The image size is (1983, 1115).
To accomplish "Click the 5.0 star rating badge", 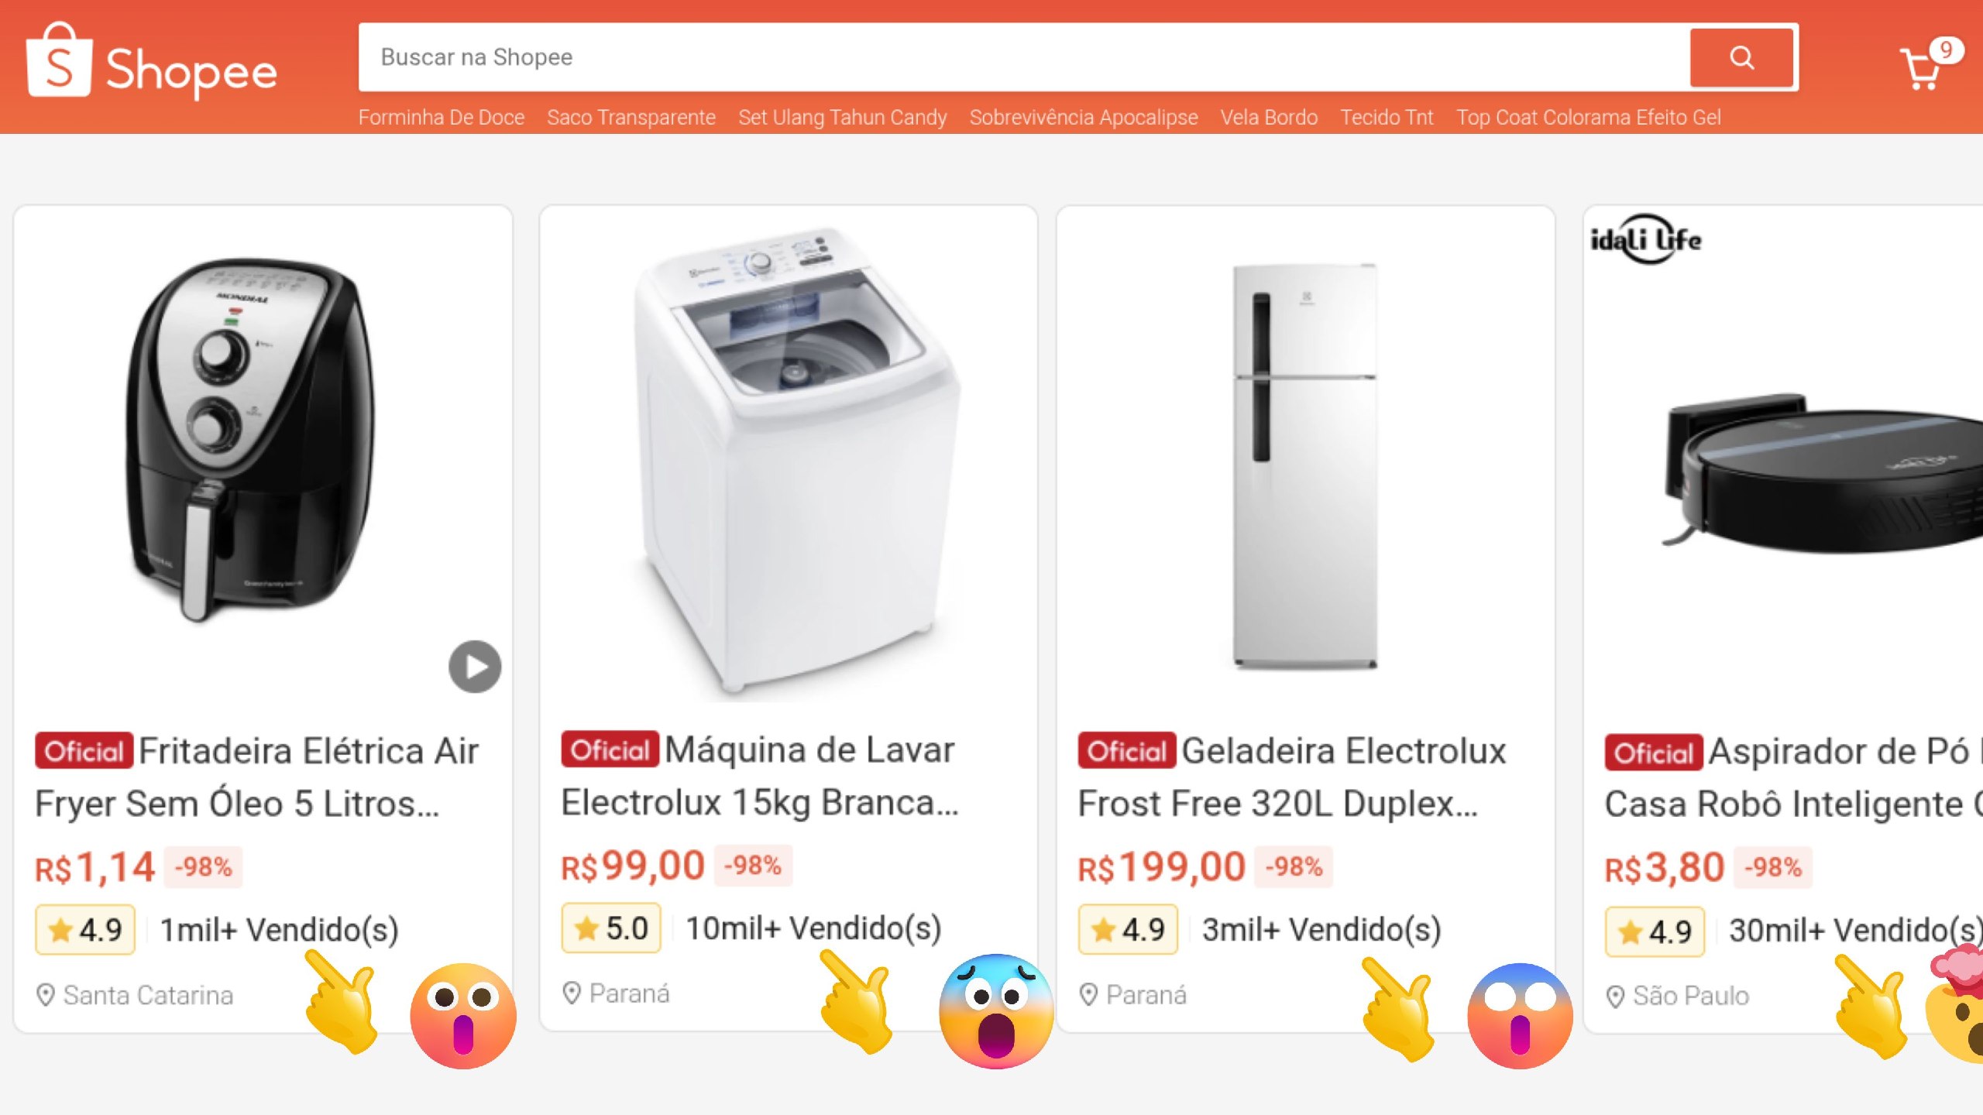I will pyautogui.click(x=611, y=928).
